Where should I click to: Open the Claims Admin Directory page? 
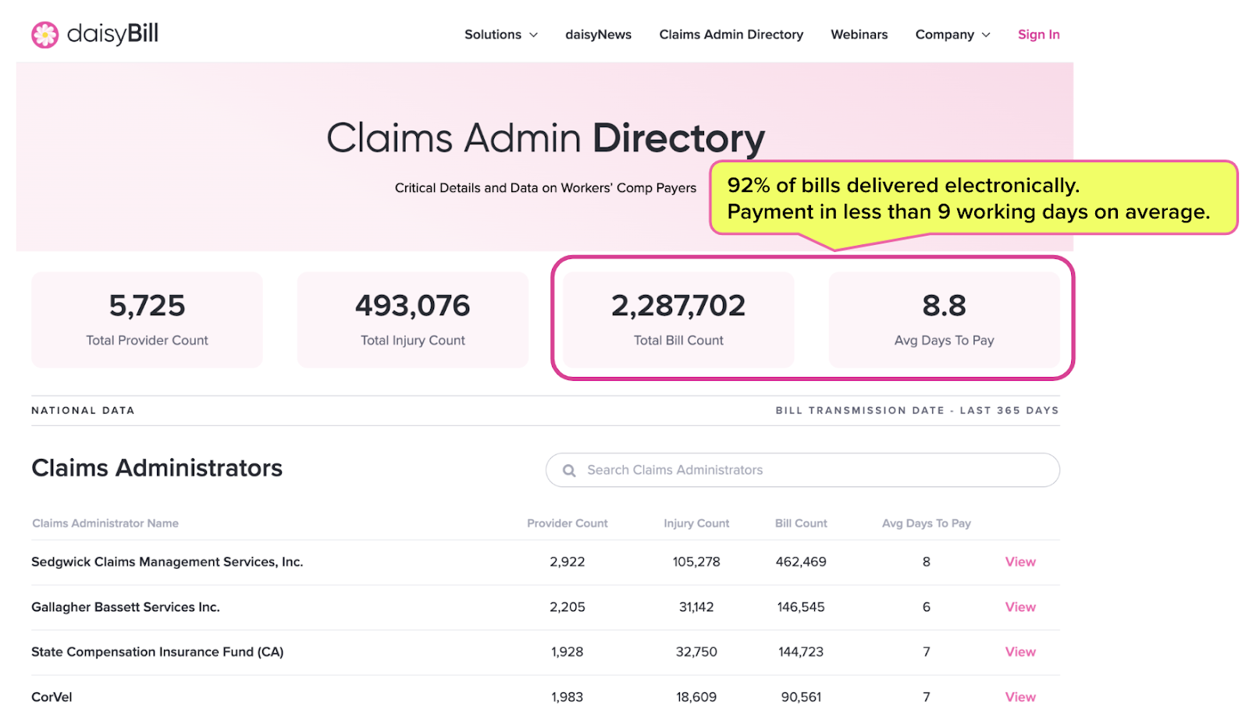click(731, 34)
